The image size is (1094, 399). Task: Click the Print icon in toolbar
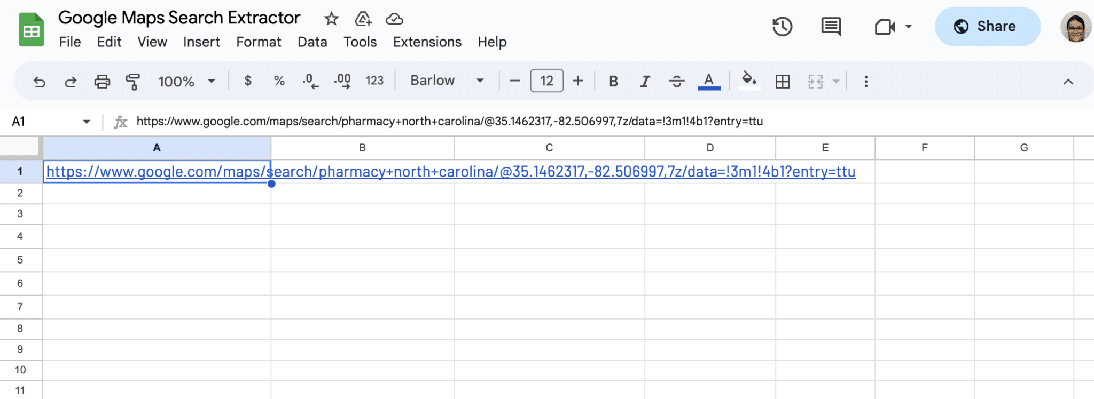(102, 82)
